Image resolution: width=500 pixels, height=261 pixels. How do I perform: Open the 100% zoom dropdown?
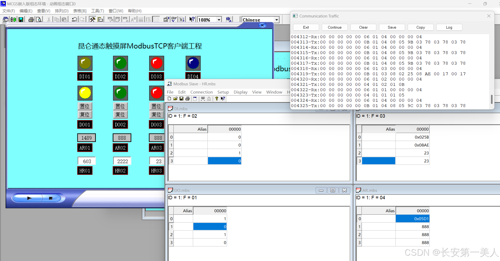219,20
